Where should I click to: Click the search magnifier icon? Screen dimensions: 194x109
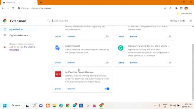48,21
